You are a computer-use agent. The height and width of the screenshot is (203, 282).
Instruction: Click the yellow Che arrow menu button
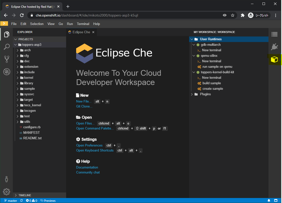4,23
